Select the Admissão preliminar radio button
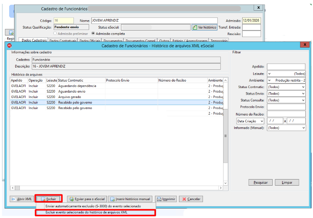The height and width of the screenshot is (218, 313). (55, 34)
